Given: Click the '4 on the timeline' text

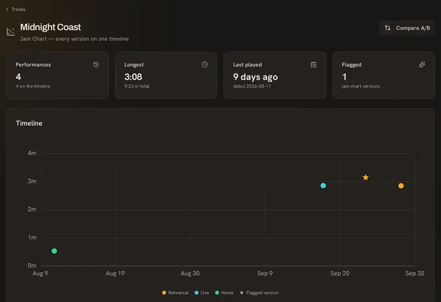Looking at the screenshot, I should point(33,86).
